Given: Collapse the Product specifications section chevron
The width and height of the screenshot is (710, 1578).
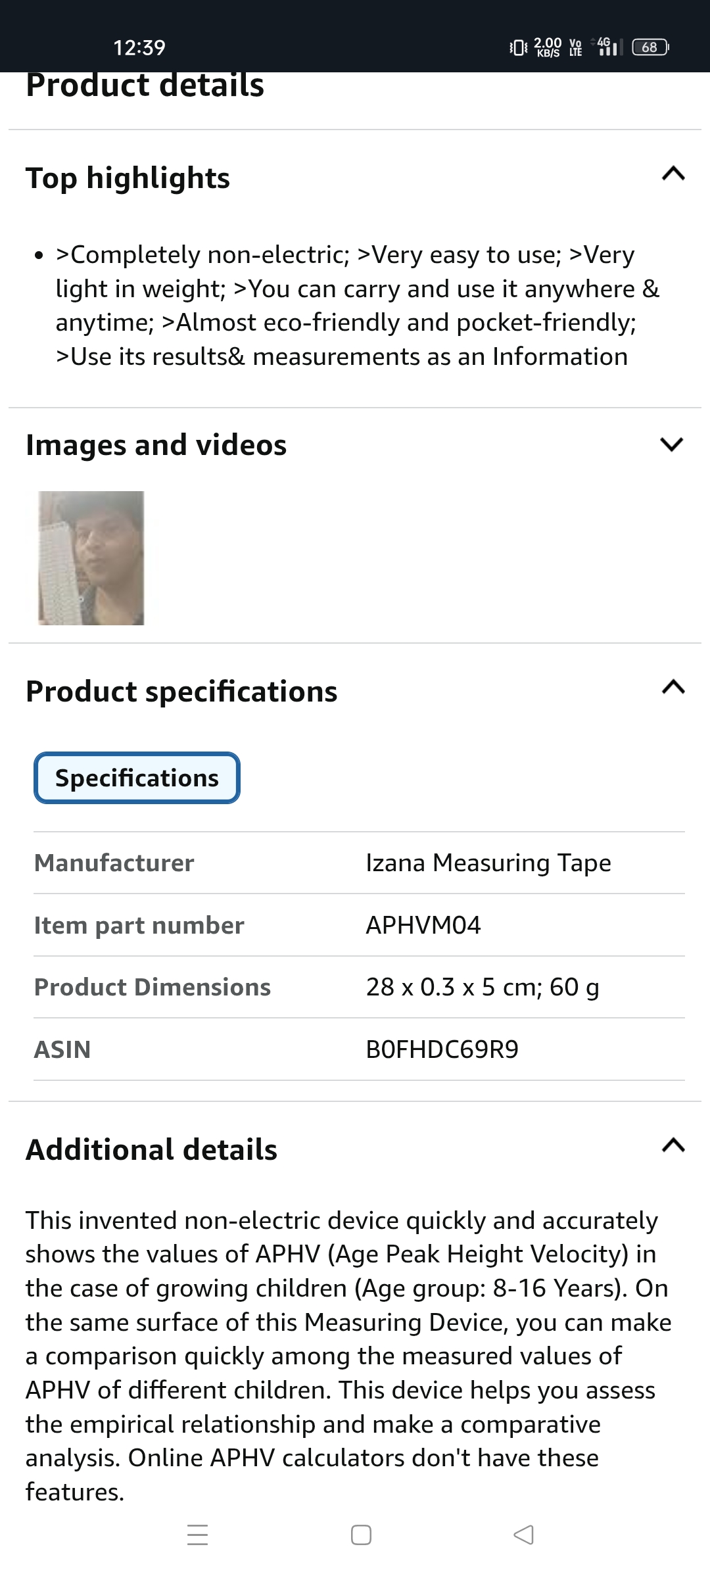Looking at the screenshot, I should tap(673, 688).
